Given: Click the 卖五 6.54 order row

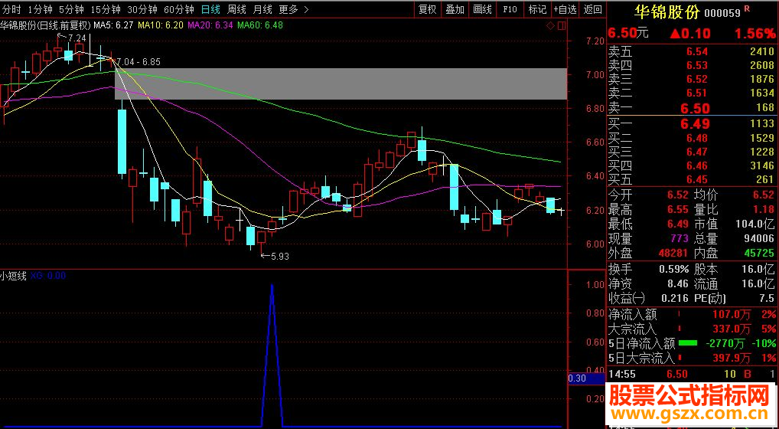Looking at the screenshot, I should (692, 51).
